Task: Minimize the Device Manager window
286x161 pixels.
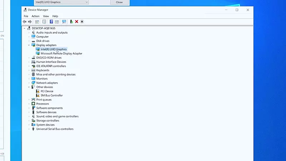Action: (226, 10)
